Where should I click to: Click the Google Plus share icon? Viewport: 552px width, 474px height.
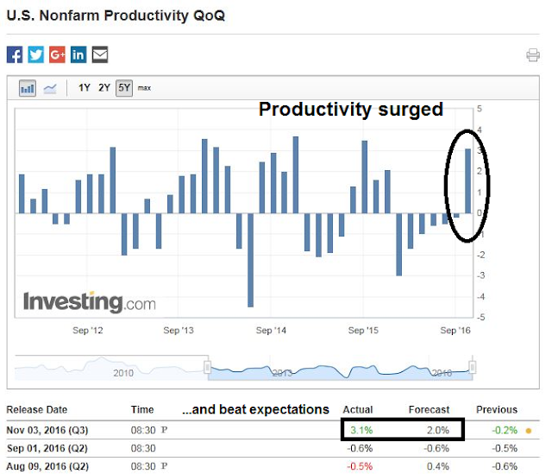[x=57, y=54]
